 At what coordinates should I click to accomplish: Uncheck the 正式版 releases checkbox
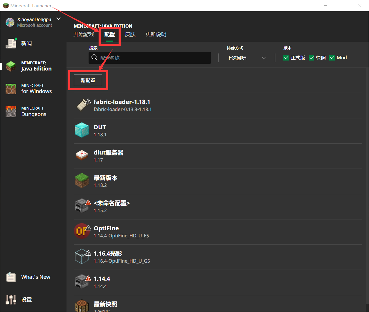tap(286, 58)
